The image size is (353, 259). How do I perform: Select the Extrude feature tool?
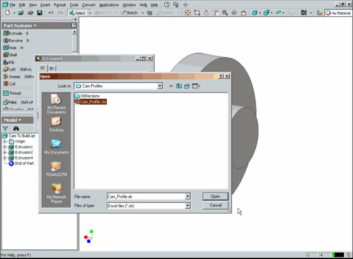[16, 33]
